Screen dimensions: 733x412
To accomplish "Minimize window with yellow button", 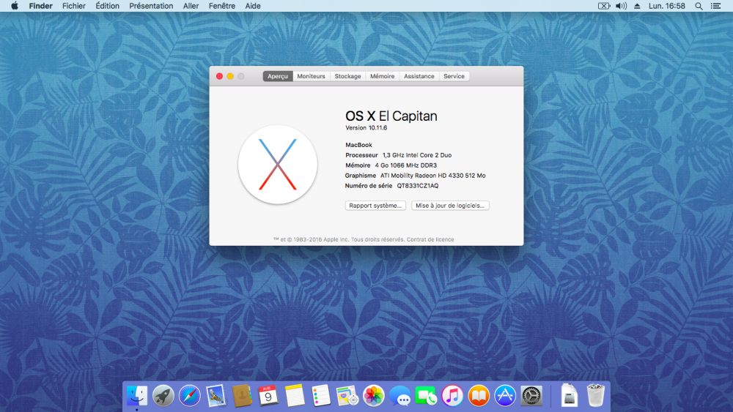I will coord(230,76).
